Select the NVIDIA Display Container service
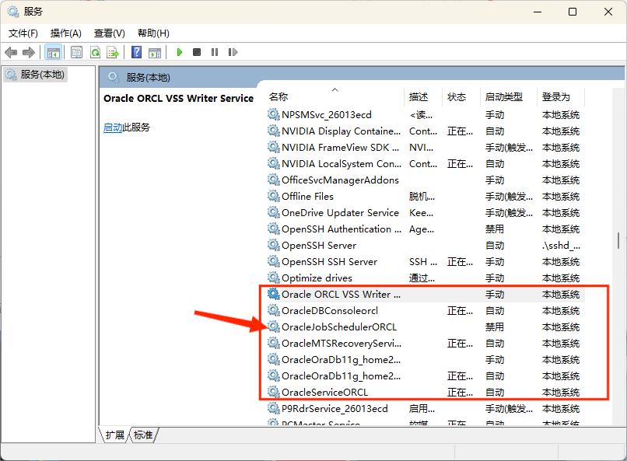This screenshot has width=627, height=461. coord(426,131)
